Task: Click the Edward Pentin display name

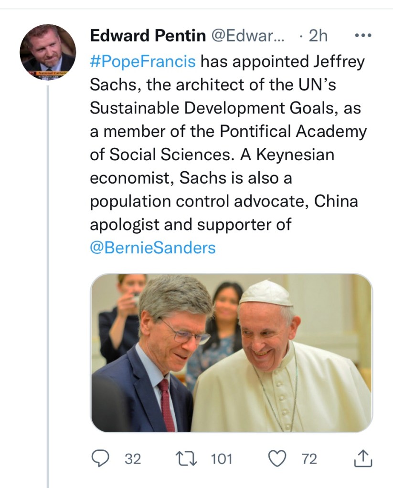Action: (x=148, y=36)
